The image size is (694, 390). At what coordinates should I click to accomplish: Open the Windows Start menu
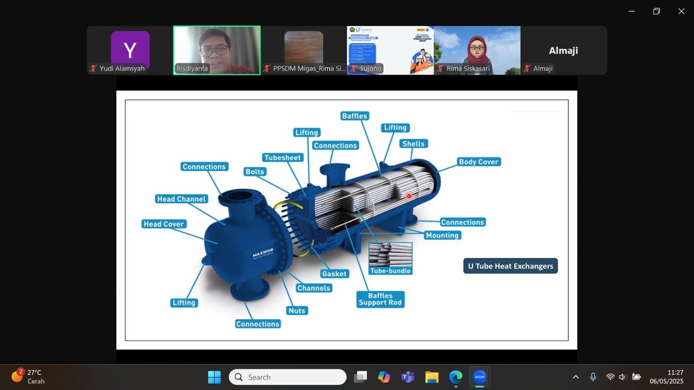coord(214,377)
